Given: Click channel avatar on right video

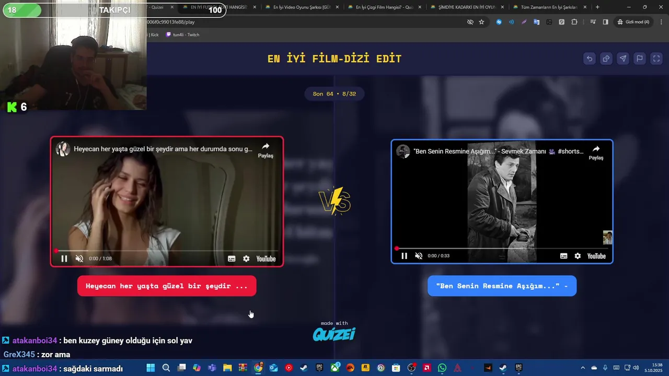Looking at the screenshot, I should (x=403, y=151).
